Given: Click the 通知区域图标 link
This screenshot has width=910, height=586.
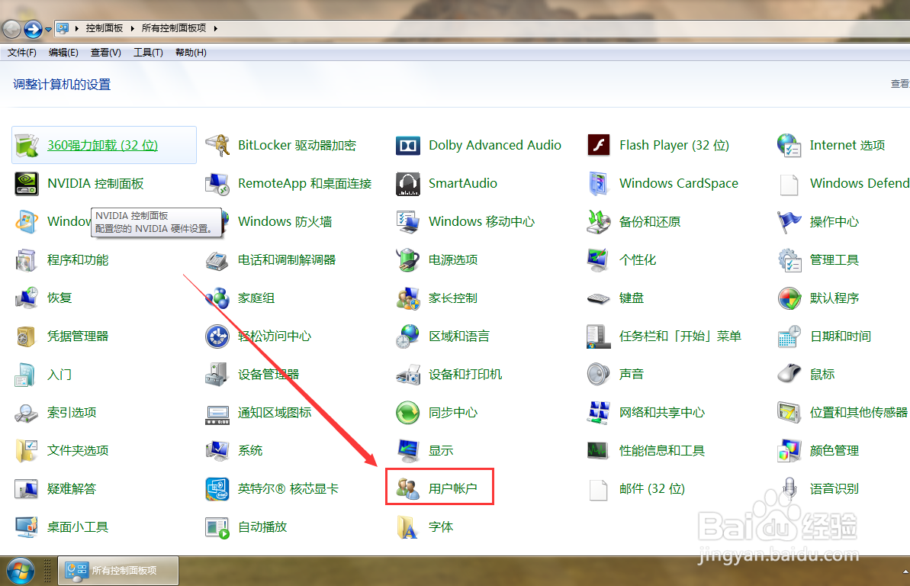Looking at the screenshot, I should (275, 413).
